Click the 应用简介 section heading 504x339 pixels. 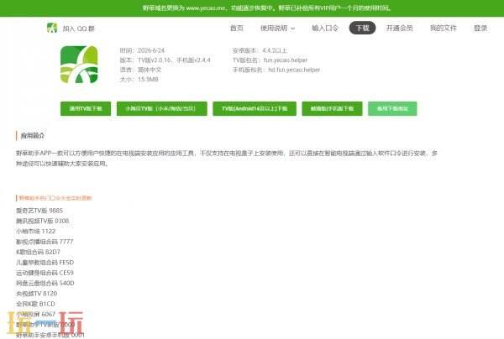33,135
